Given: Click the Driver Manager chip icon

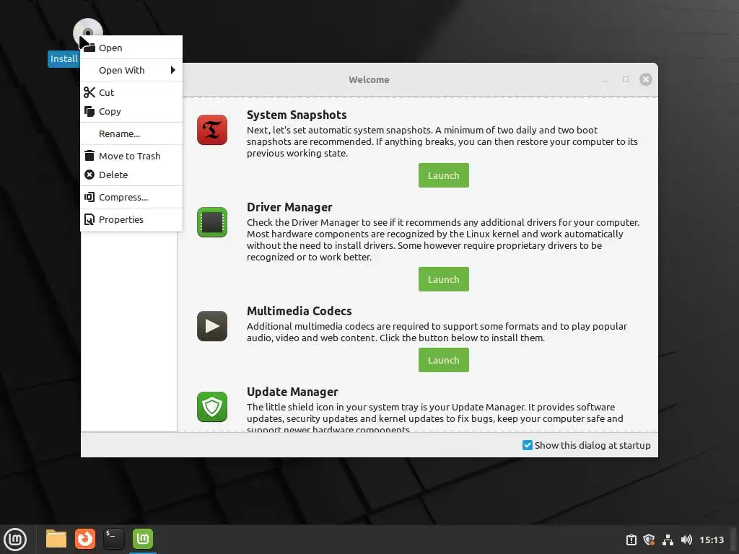Looking at the screenshot, I should coord(212,222).
